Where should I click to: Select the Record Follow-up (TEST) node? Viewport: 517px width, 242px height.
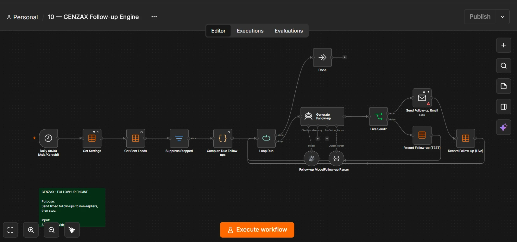click(x=422, y=135)
